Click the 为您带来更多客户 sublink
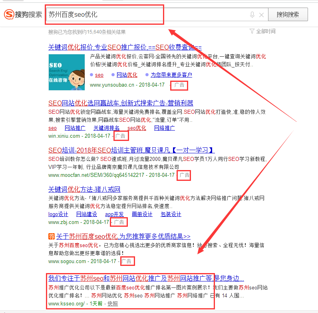Viewport: 318px width, 313px height. [x=171, y=75]
